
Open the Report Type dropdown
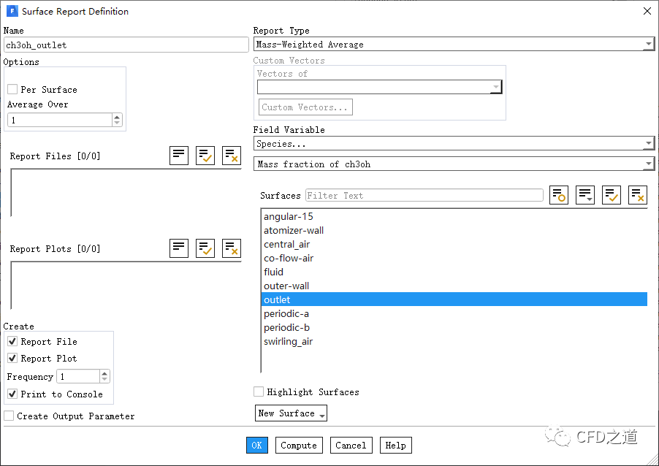pos(453,45)
